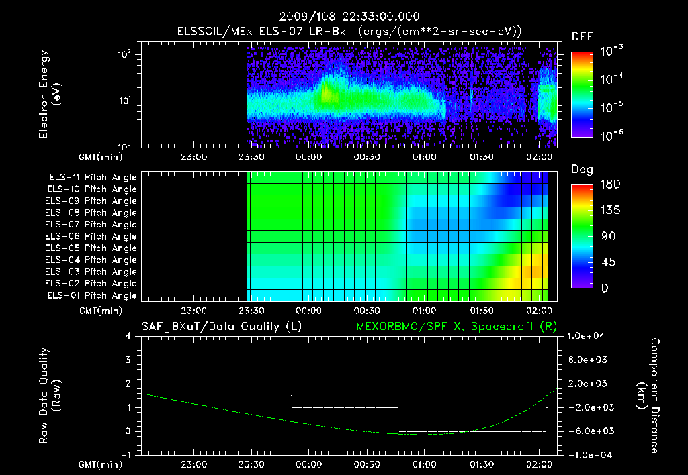Screen dimensions: 688x475
Task: Click the 'ELS-03 Pitch Angle' row label
Action: (91, 272)
